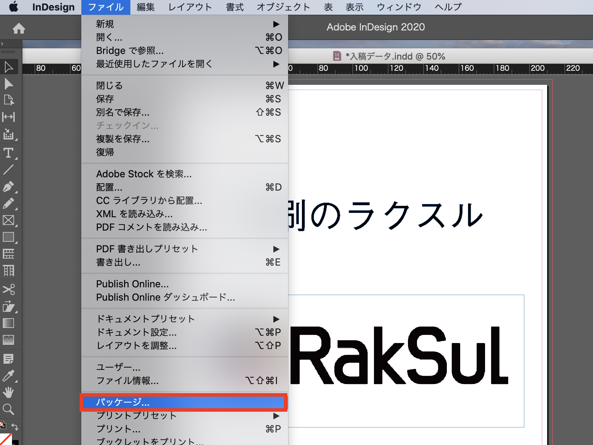The image size is (593, 445).
Task: Choose パッケージ... menu item
Action: 185,402
